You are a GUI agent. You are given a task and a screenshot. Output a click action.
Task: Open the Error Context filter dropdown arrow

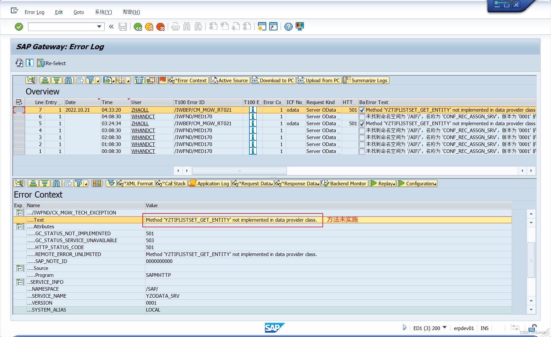(x=86, y=184)
